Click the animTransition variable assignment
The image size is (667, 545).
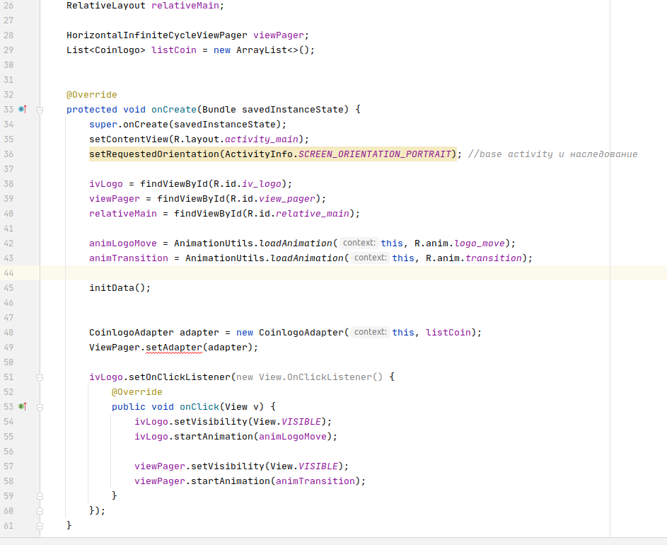click(x=129, y=258)
